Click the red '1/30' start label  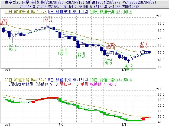[x=4, y=21]
